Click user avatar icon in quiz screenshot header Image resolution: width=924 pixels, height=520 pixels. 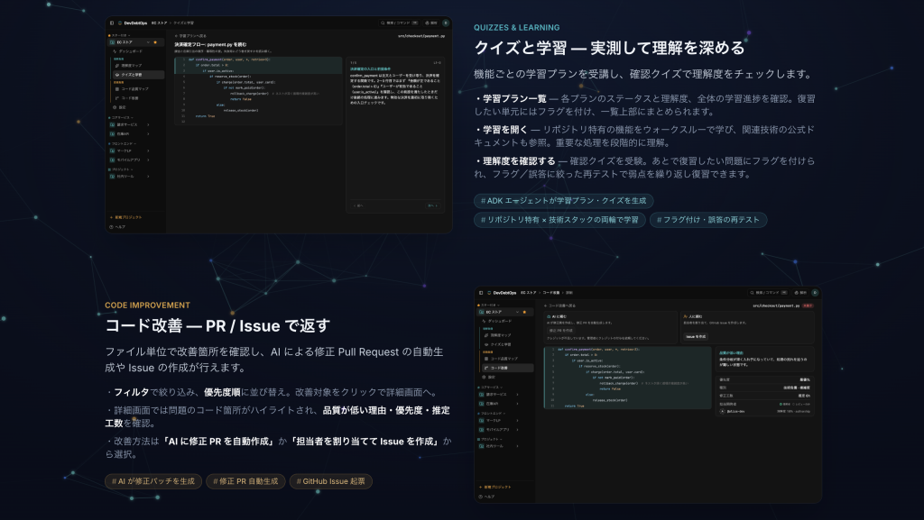click(x=446, y=23)
